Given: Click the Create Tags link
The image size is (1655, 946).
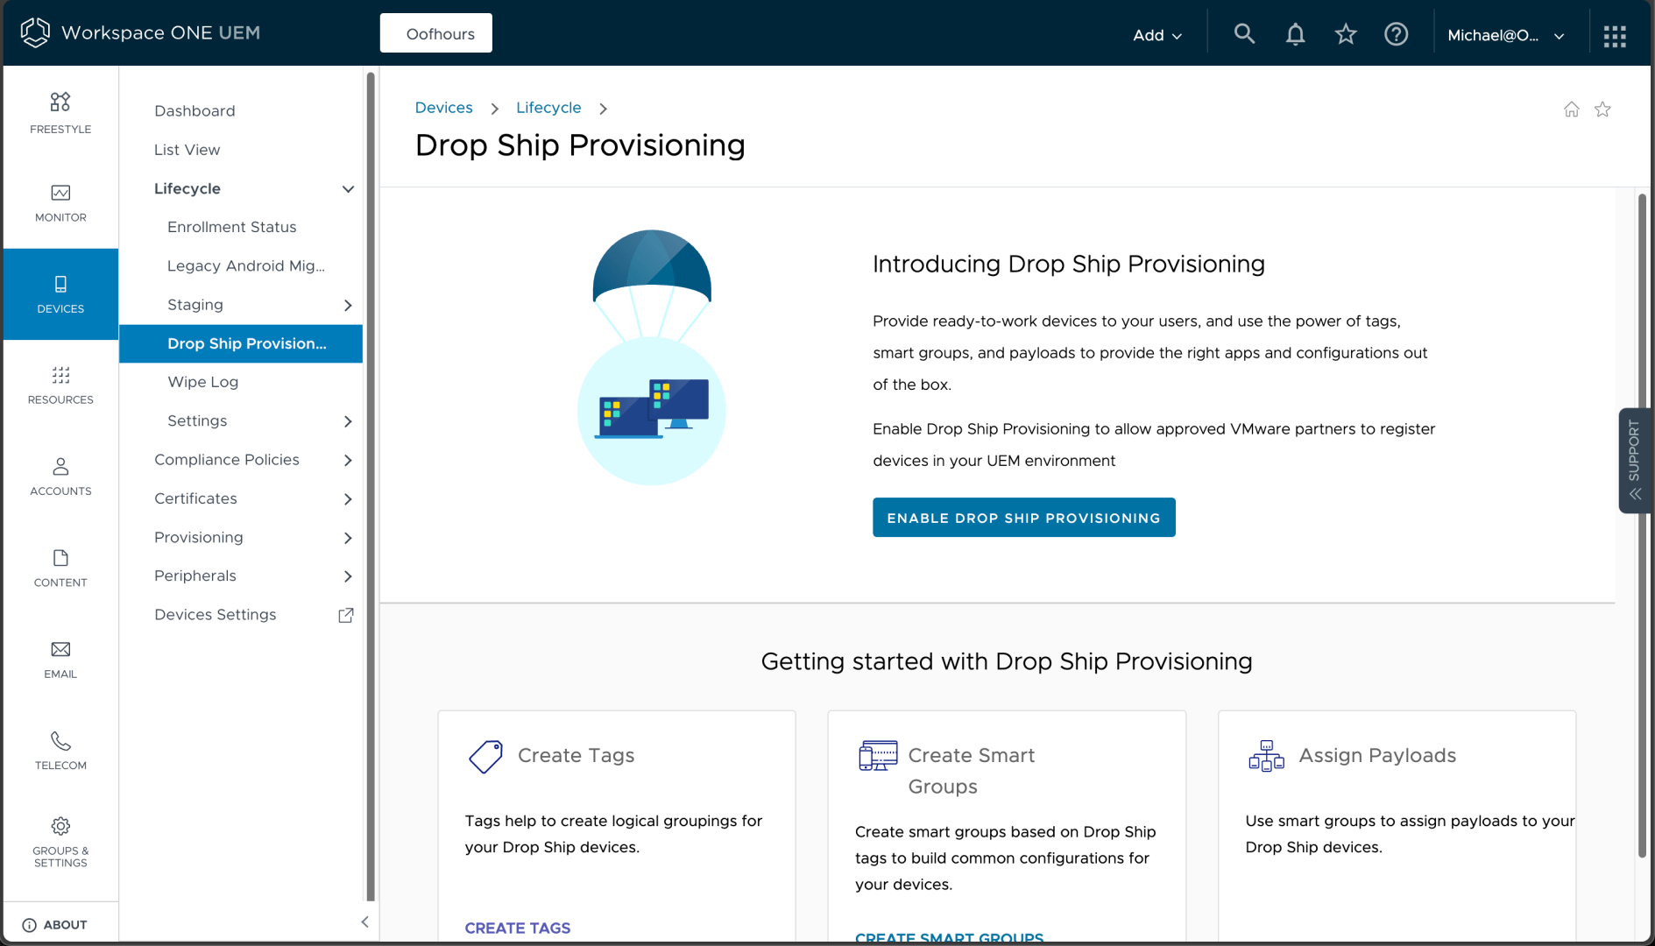Looking at the screenshot, I should [517, 928].
